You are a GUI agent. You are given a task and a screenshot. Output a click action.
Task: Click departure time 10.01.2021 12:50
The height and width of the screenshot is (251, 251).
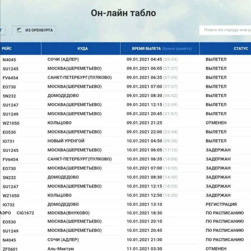coord(145,195)
